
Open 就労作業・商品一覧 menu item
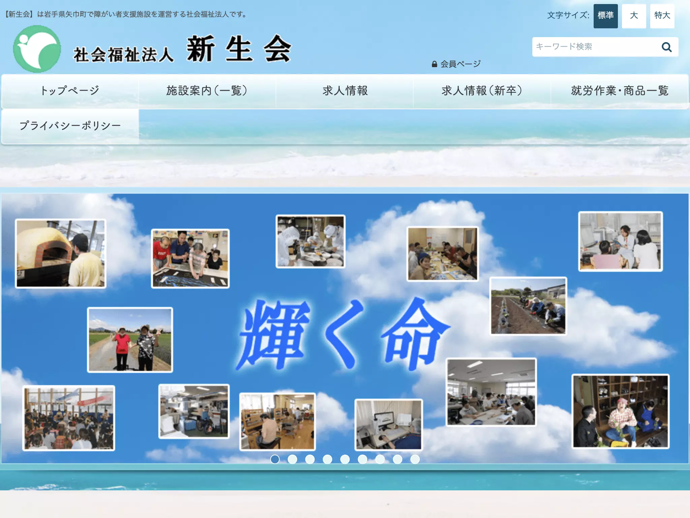click(x=619, y=91)
